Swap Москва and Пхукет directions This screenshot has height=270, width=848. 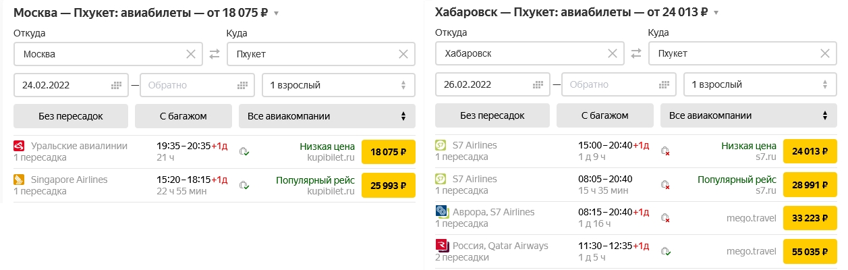(215, 54)
